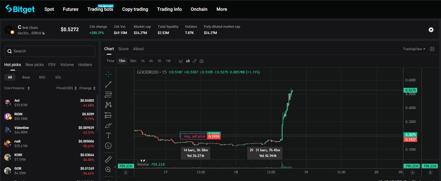Click the KORI coin avatar
This screenshot has height=181, width=441.
click(x=8, y=157)
